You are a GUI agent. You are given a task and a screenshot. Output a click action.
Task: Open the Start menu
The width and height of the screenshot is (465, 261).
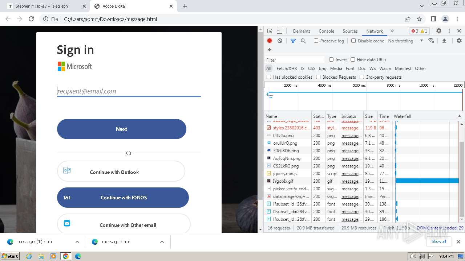pos(10,256)
